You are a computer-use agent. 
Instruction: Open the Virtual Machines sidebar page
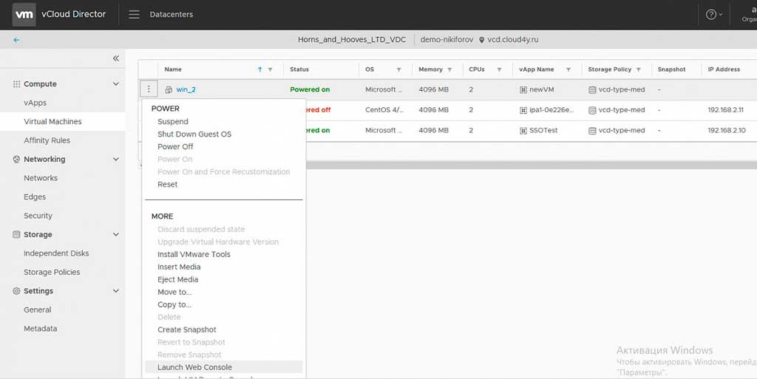click(52, 121)
